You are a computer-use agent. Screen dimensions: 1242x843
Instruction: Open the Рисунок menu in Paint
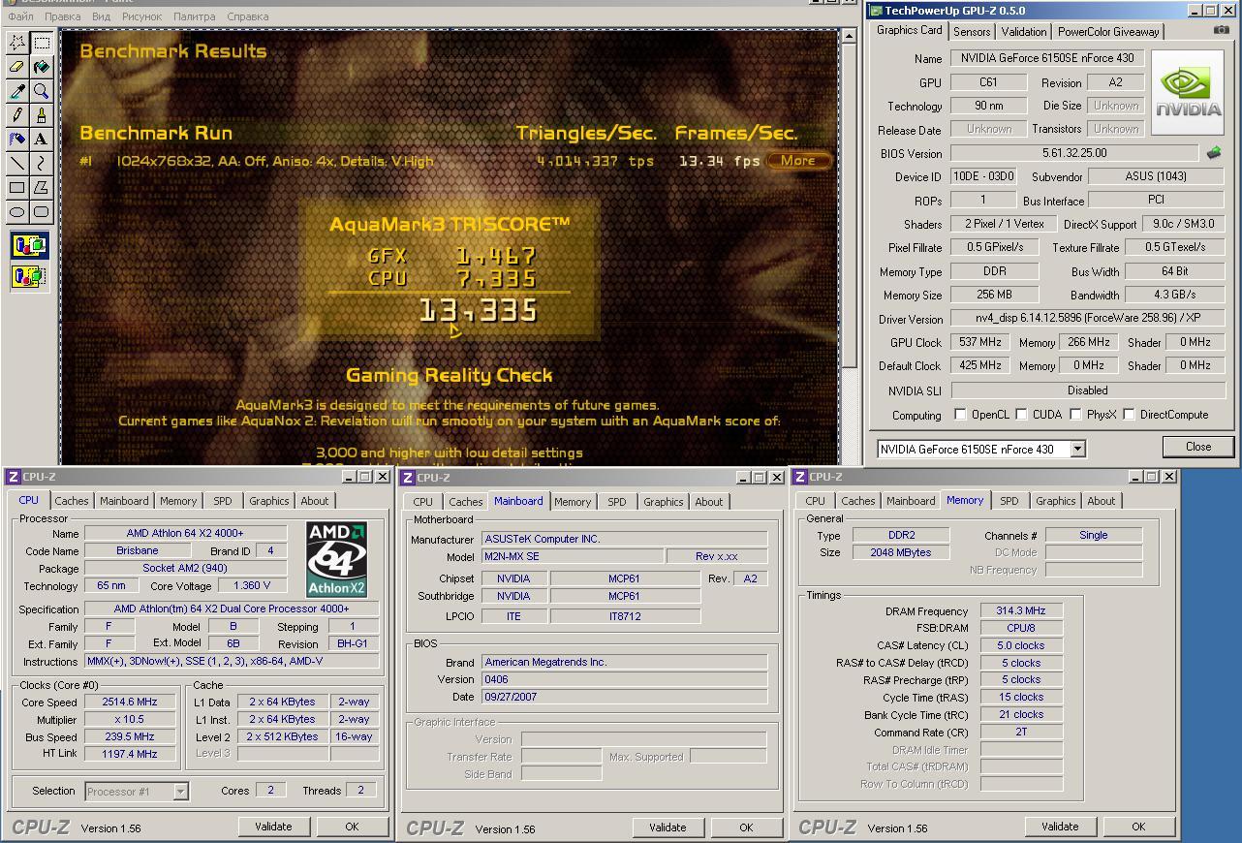point(142,16)
